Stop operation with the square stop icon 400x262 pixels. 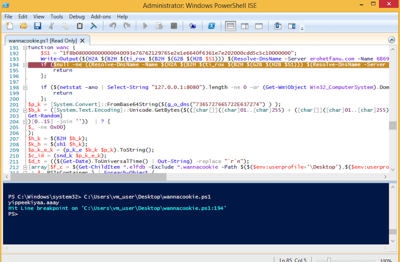[x=174, y=26]
